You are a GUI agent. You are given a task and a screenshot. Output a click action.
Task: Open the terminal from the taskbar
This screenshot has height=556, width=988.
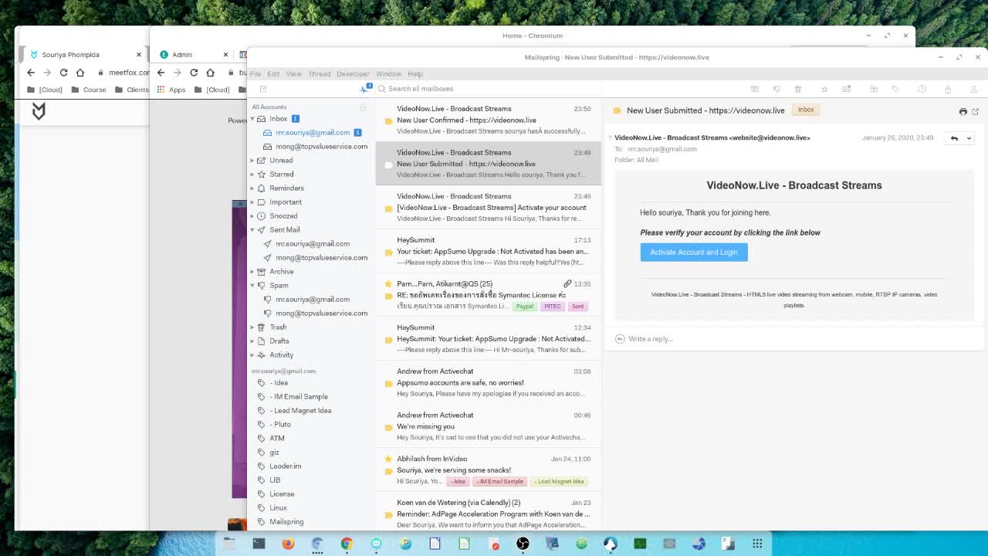pyautogui.click(x=259, y=544)
